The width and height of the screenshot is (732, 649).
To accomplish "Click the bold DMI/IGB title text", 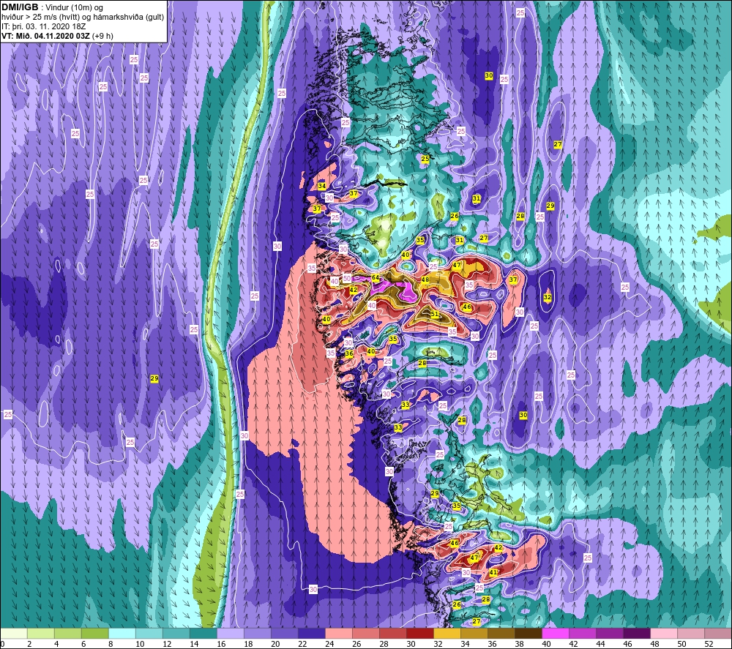I will point(20,7).
